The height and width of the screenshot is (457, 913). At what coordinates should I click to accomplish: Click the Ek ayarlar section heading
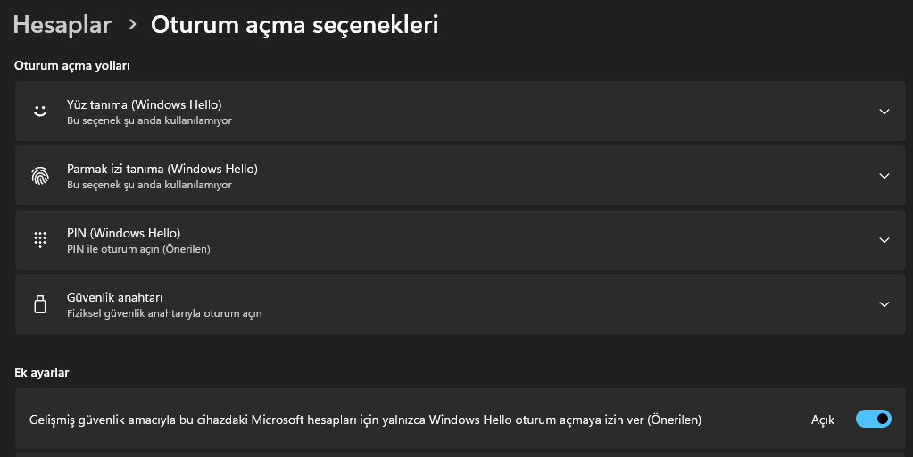42,372
